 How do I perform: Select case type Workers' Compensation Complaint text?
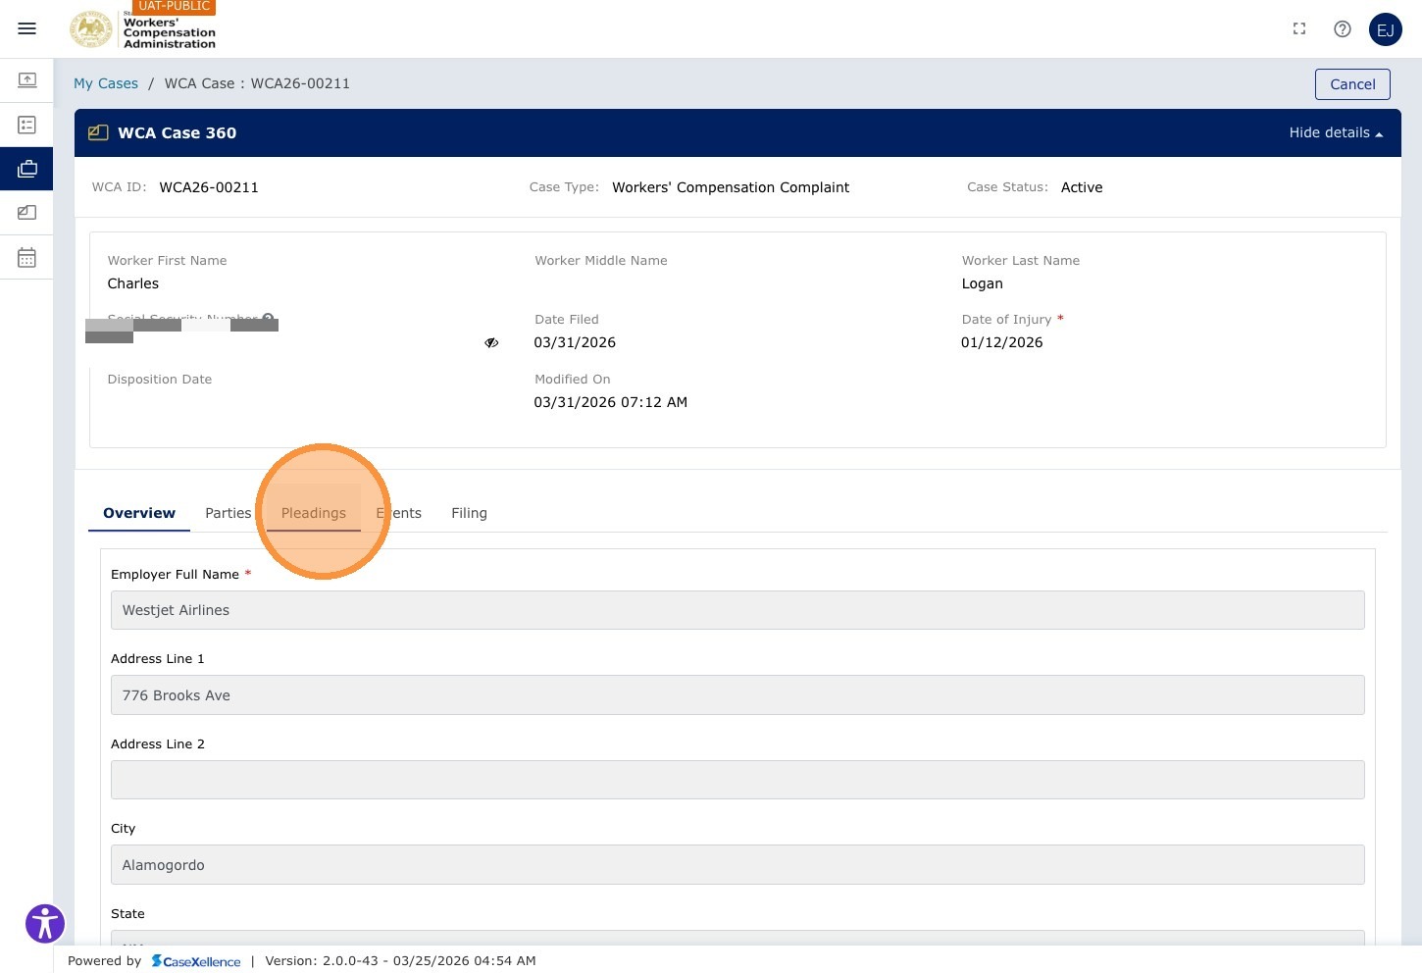coord(731,187)
